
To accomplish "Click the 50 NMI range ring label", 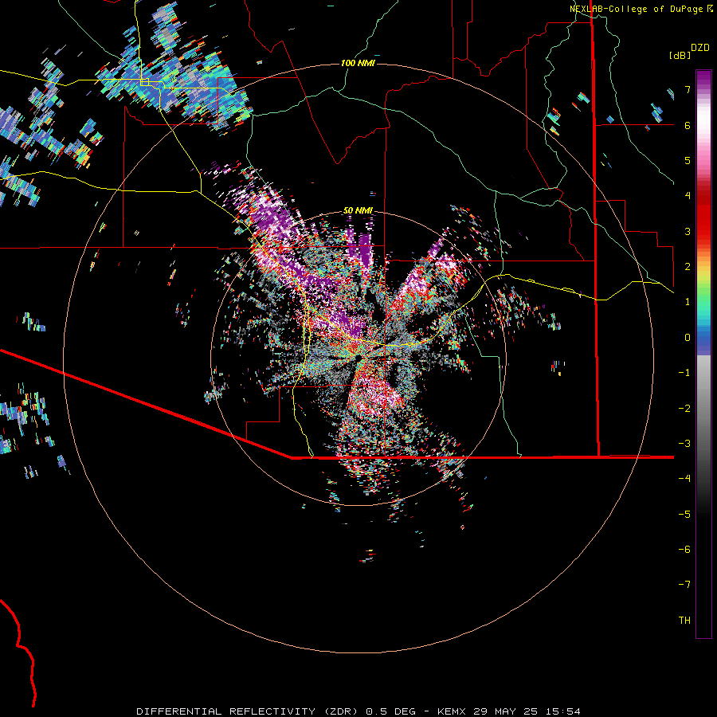I will [358, 211].
